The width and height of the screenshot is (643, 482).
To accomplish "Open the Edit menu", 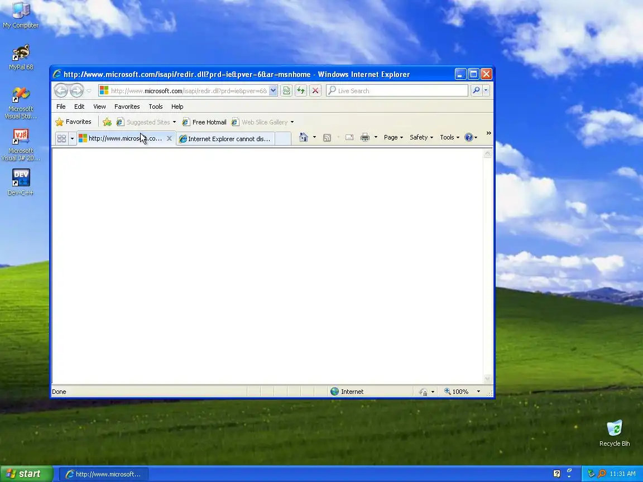I will 79,107.
